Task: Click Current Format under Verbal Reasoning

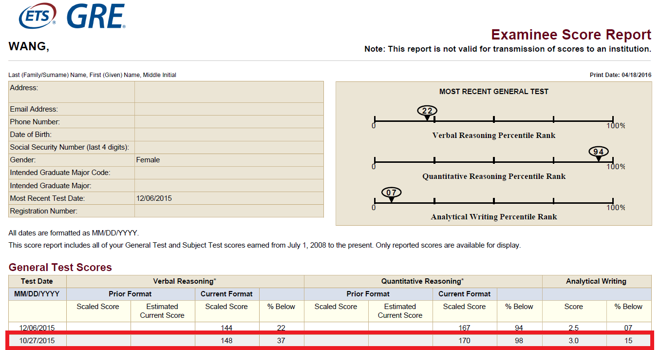Action: click(227, 294)
